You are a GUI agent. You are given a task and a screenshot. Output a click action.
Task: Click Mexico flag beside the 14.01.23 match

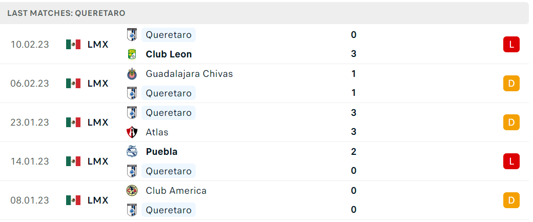click(73, 161)
